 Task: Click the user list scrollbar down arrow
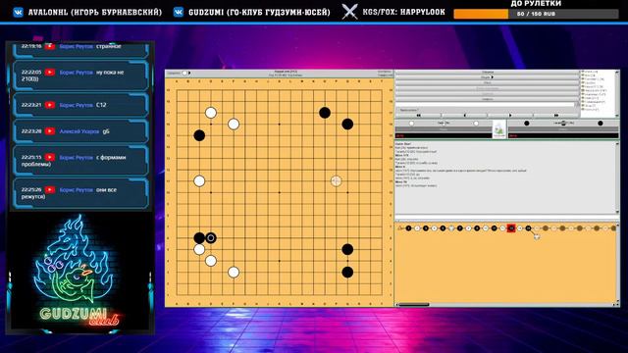[617, 116]
